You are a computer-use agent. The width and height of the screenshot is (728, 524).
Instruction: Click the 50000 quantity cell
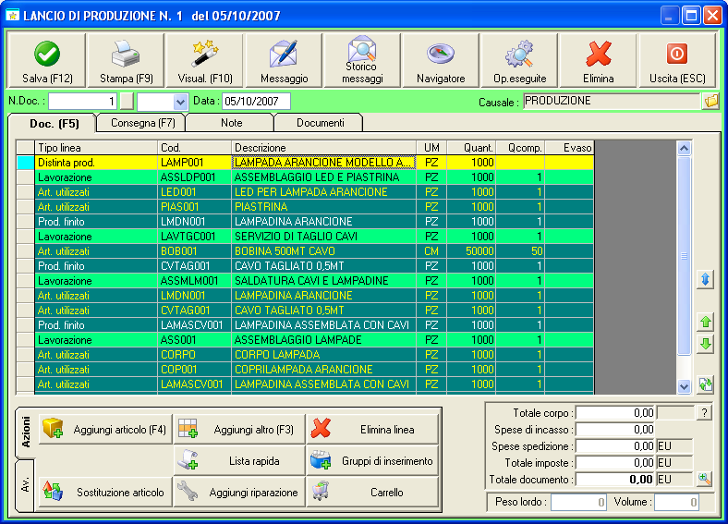pos(471,250)
